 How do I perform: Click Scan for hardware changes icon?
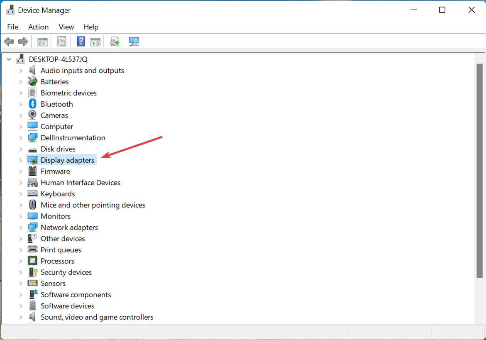click(134, 42)
